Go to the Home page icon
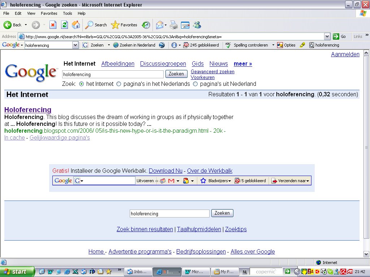370x277 pixels. click(76, 25)
